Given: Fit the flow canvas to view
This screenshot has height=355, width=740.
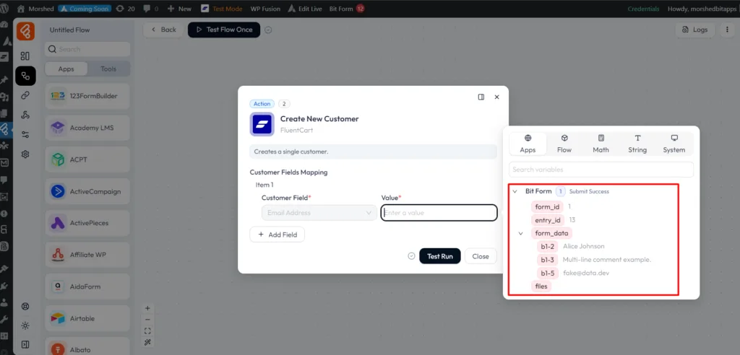Looking at the screenshot, I should (147, 331).
